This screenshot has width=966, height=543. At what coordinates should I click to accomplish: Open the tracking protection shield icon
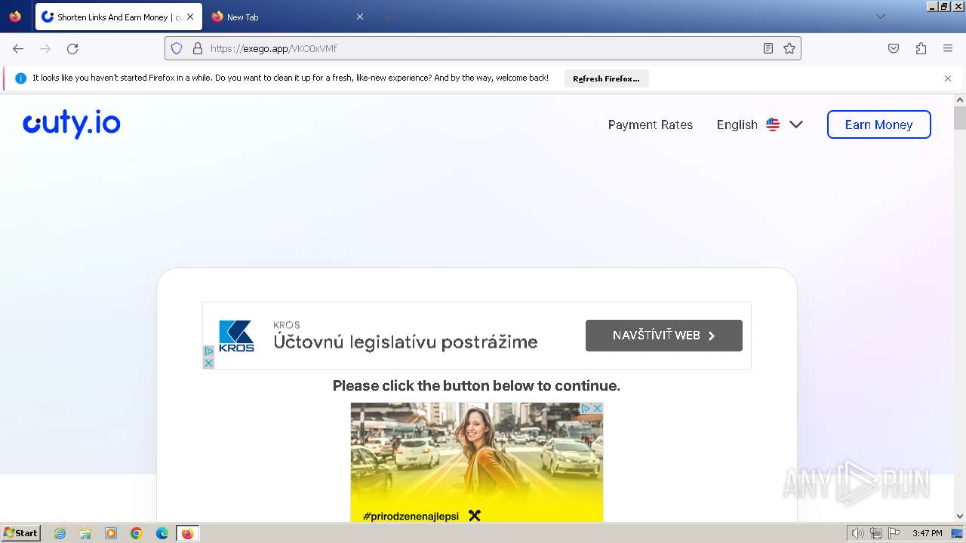pyautogui.click(x=177, y=48)
